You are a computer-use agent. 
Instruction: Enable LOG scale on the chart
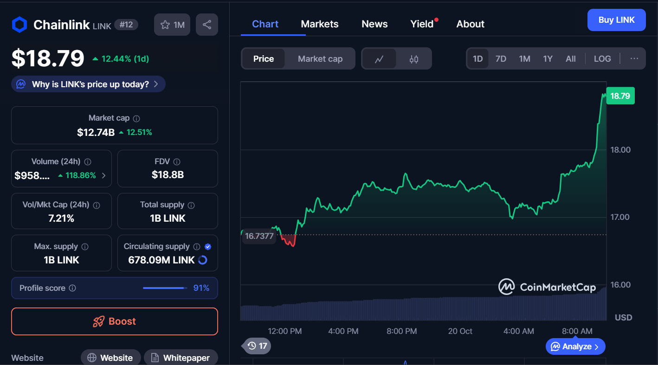coord(602,59)
